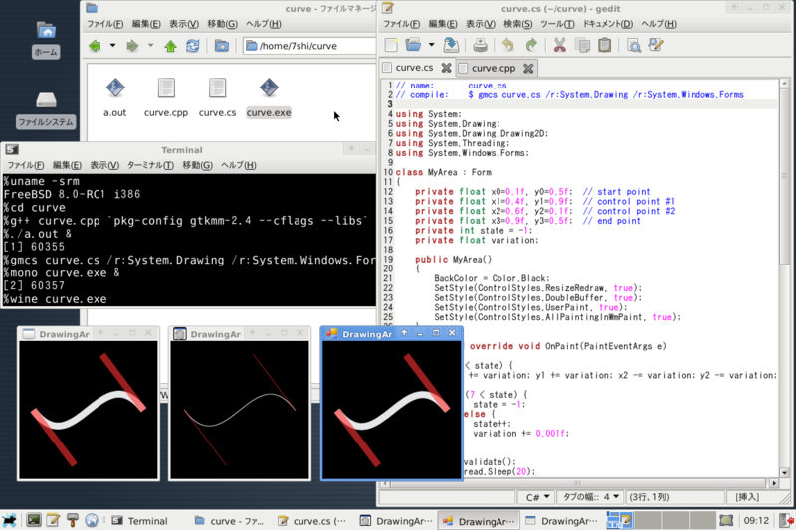
Task: Launch text editor from the panel notepad icon
Action: 53,520
